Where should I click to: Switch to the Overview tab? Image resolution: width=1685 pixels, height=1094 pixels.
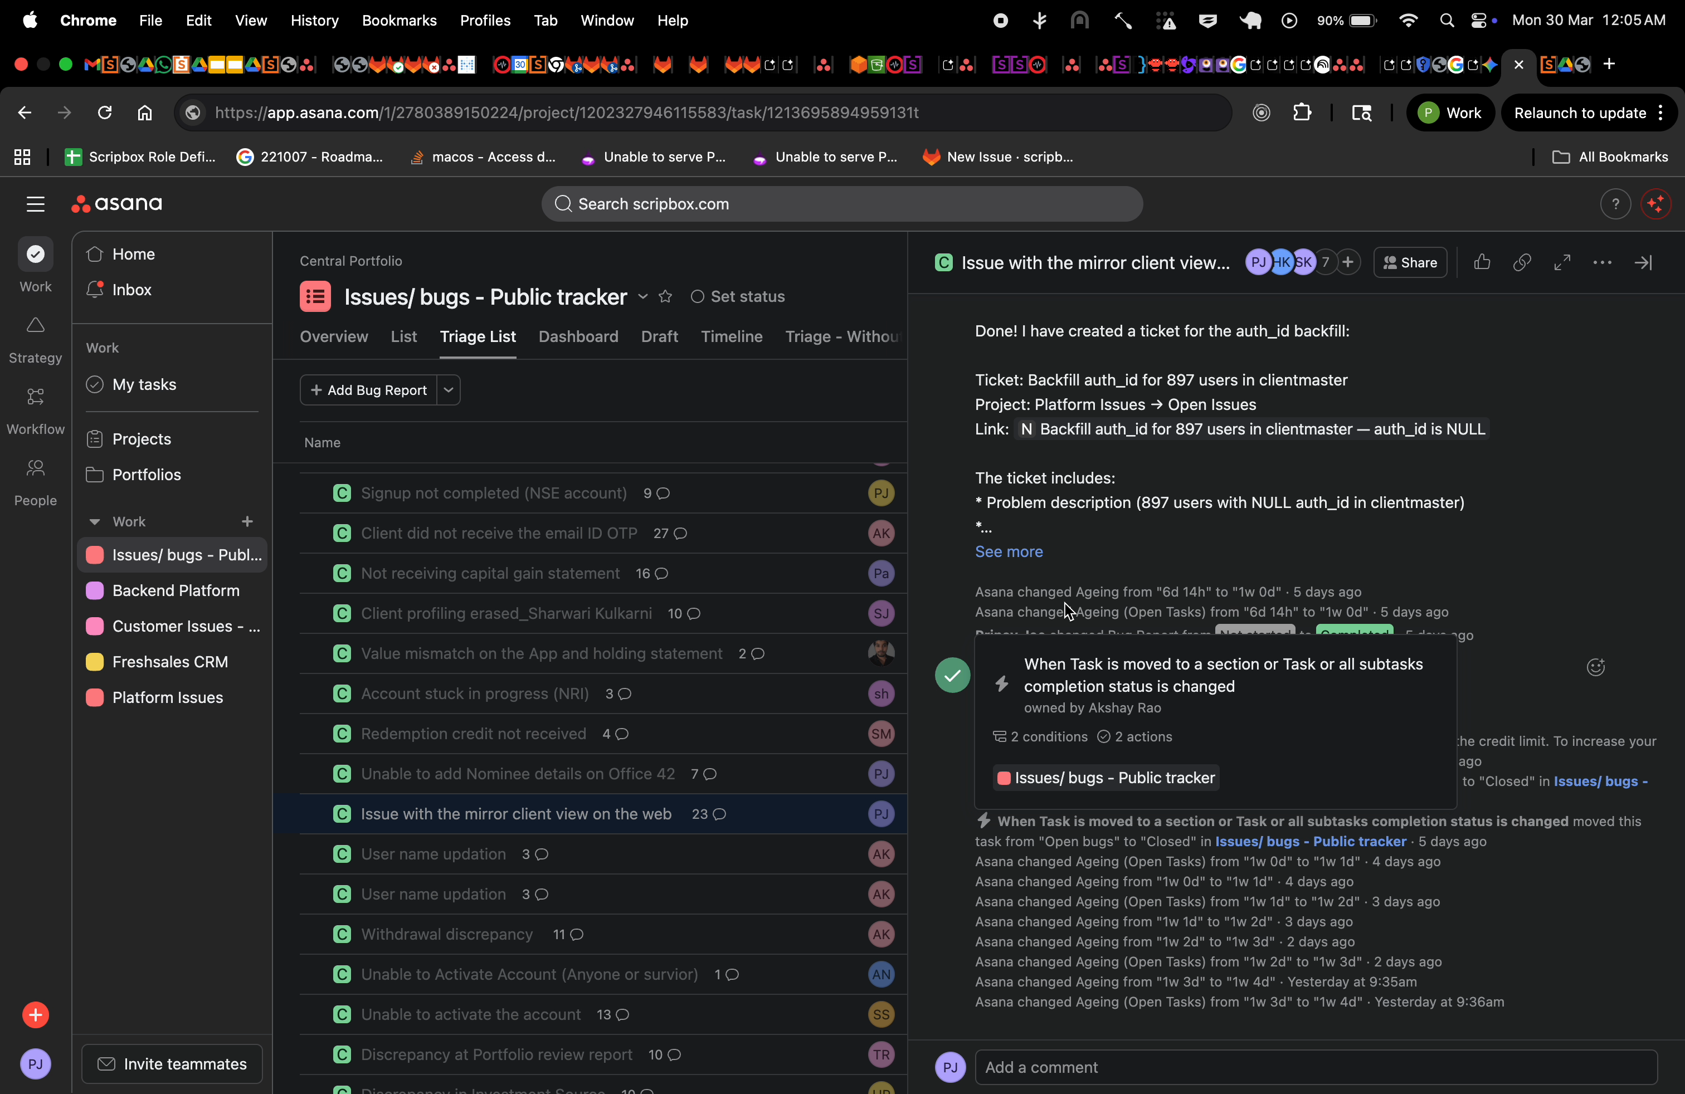(333, 336)
